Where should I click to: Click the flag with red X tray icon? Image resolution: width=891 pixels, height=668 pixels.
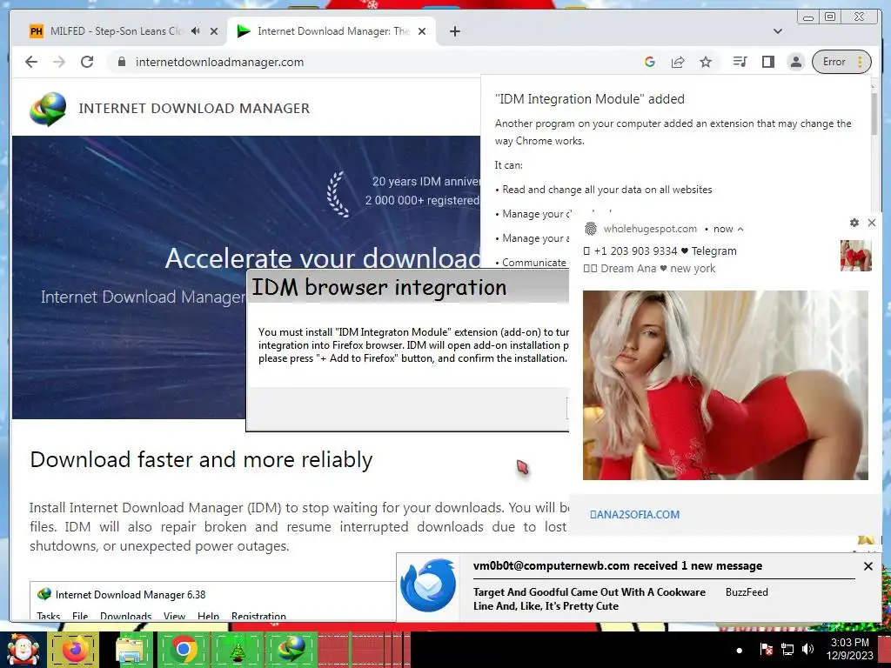tap(766, 649)
